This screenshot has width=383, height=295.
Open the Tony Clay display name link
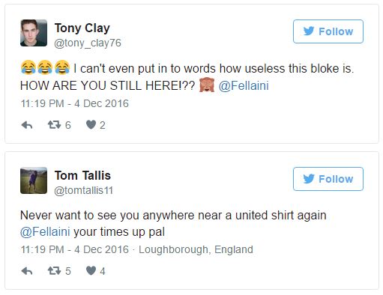(x=82, y=28)
